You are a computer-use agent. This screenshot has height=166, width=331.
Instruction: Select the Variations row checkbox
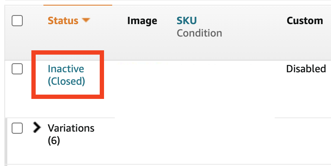17,128
